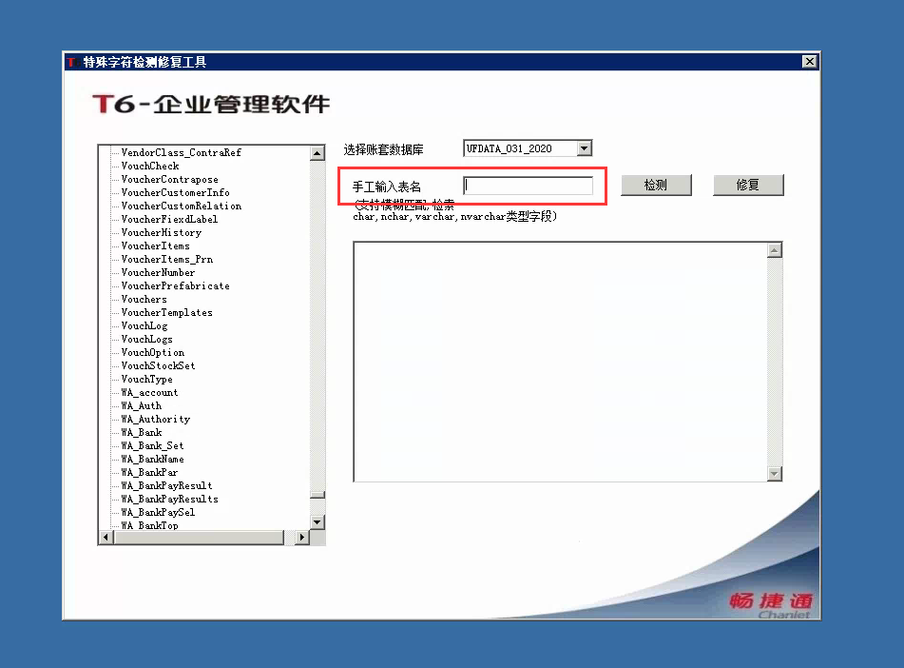Select VendorClass_ContraRef table
The height and width of the screenshot is (668, 904).
181,152
